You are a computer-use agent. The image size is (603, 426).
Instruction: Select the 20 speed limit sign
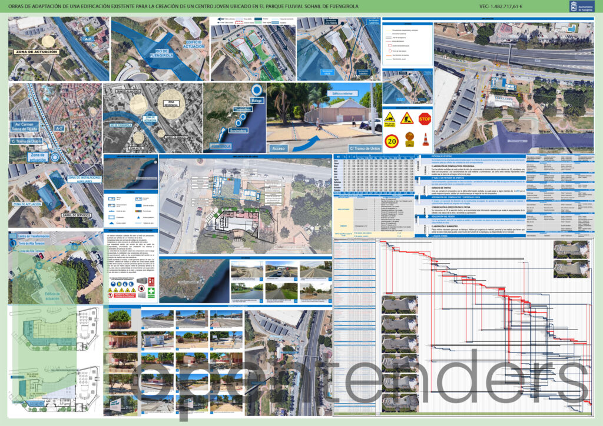pos(392,141)
